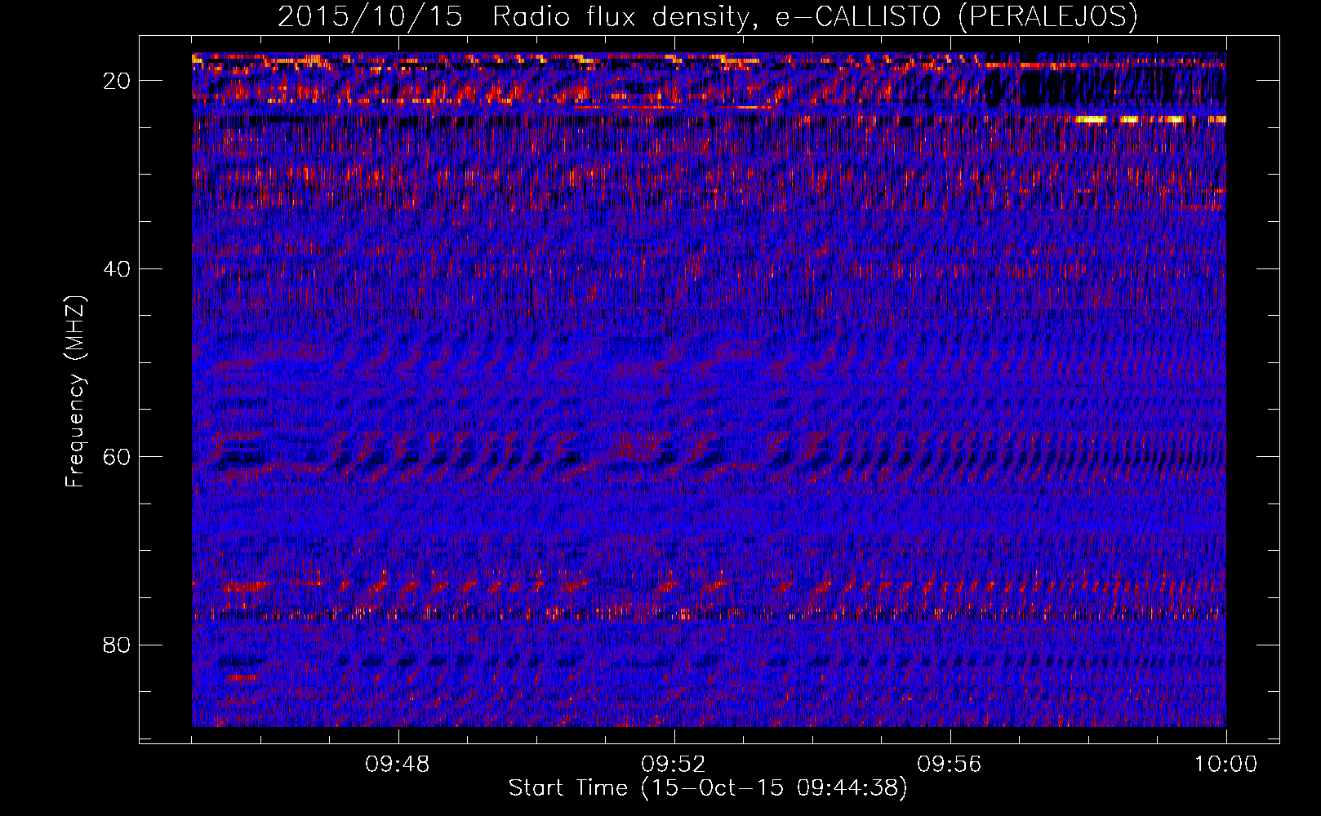Click the 20 frequency tick label
1321x816 pixels.
118,81
